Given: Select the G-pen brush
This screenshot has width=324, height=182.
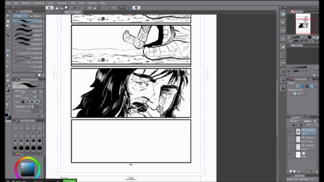Looking at the screenshot, I should [x=27, y=21].
